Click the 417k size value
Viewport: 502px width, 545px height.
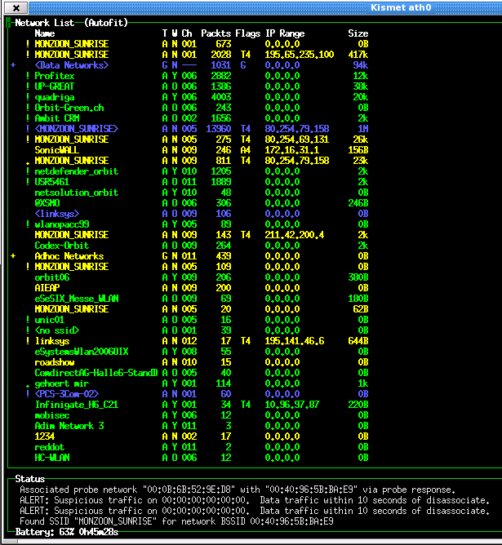[x=358, y=55]
